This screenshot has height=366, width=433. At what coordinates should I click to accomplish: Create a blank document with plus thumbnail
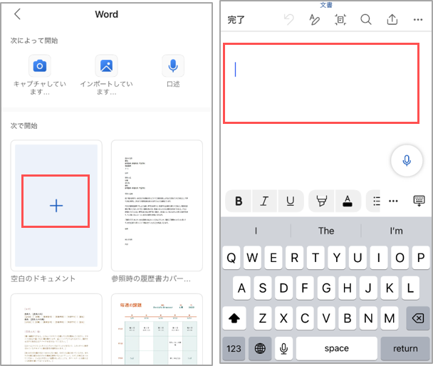56,205
